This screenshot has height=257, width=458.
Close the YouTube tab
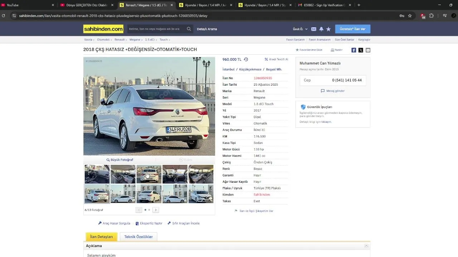(x=53, y=5)
